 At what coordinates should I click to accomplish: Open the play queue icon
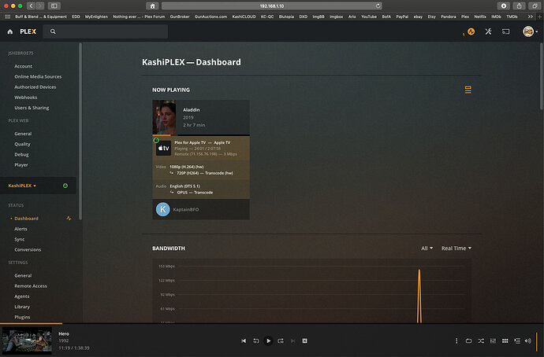tap(517, 340)
